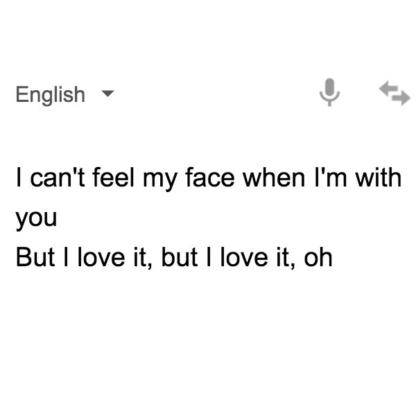Click the word "my" in the first line
Image resolution: width=416 pixels, height=416 pixels.
click(x=159, y=179)
